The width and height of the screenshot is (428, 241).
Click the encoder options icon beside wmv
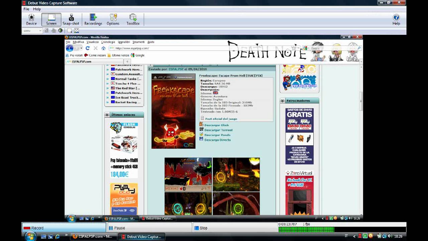tap(46, 30)
